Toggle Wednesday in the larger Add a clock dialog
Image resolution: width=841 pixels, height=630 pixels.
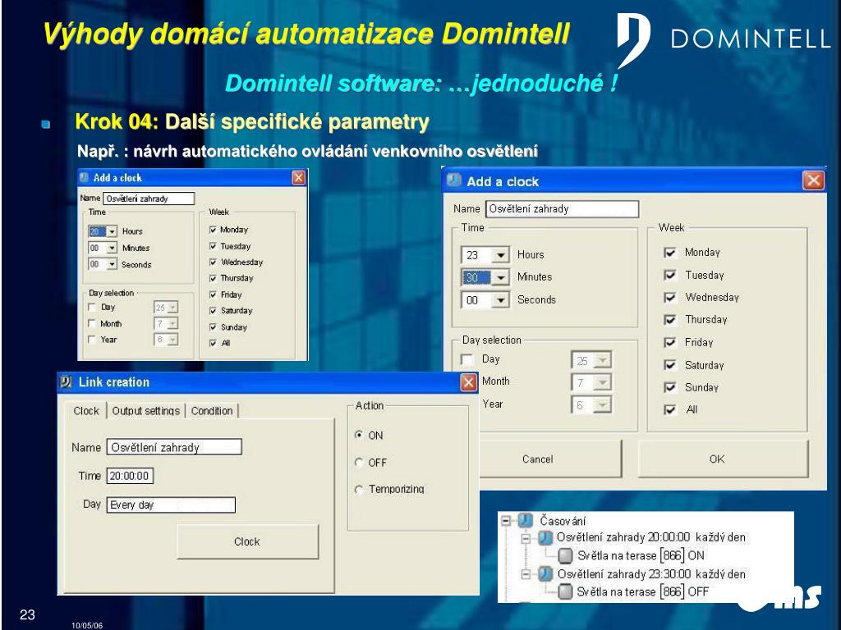(x=670, y=297)
